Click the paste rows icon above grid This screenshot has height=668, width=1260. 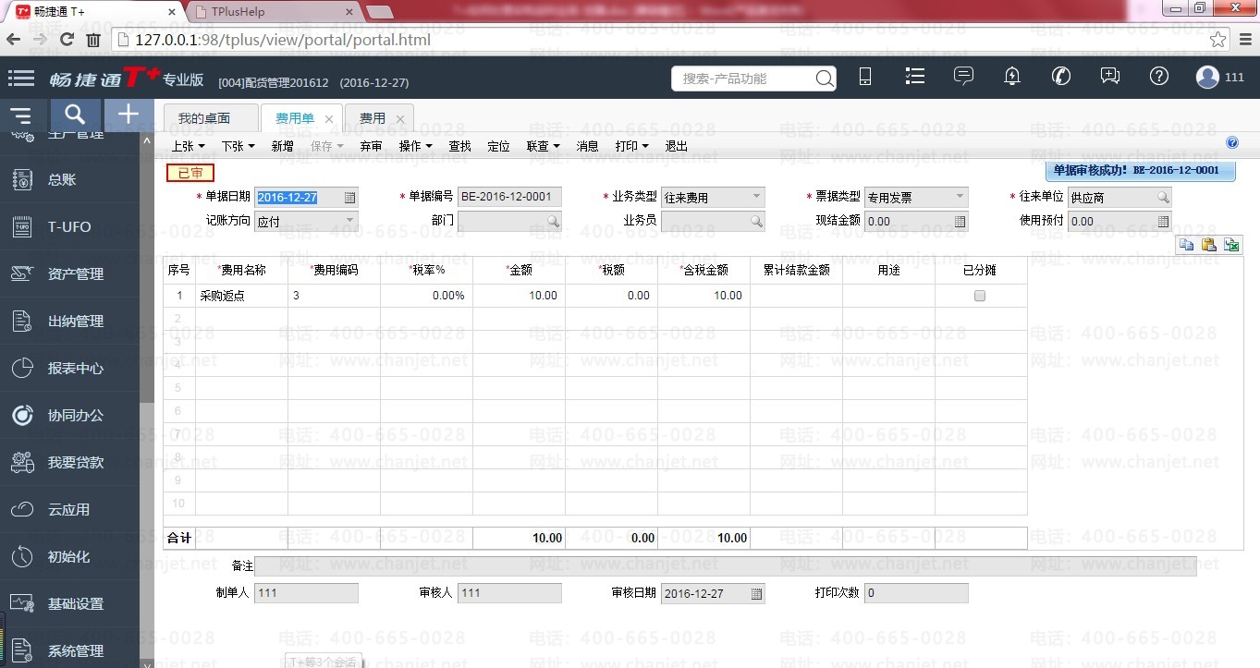point(1208,245)
